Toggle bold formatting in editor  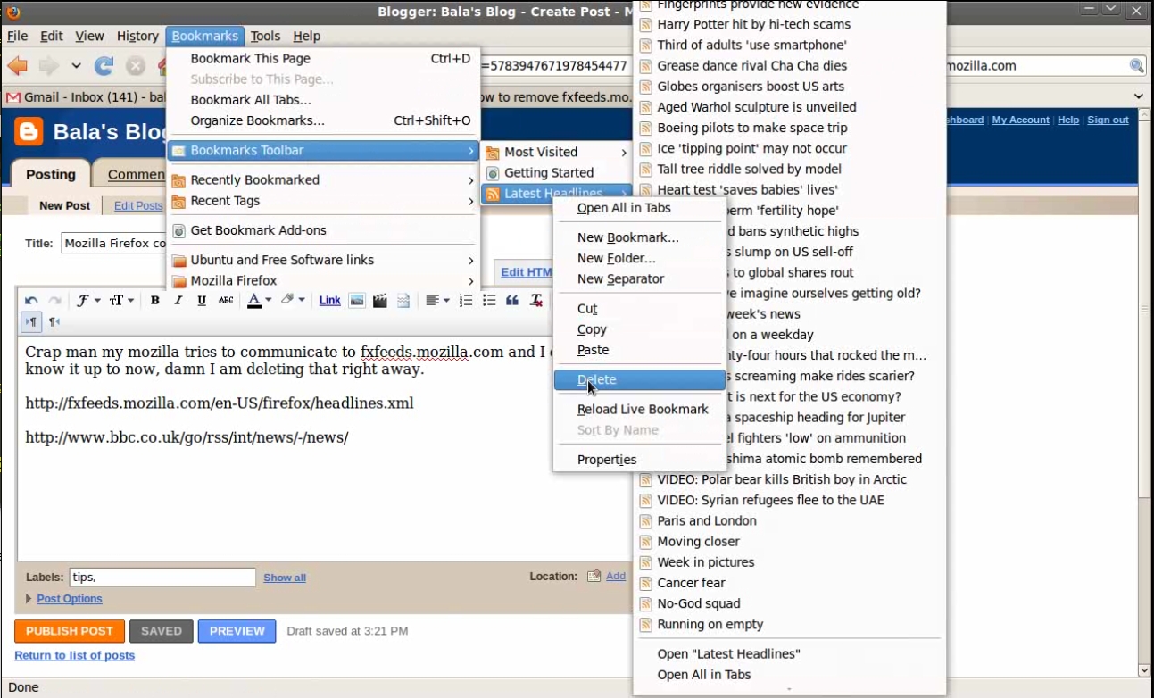coord(154,301)
